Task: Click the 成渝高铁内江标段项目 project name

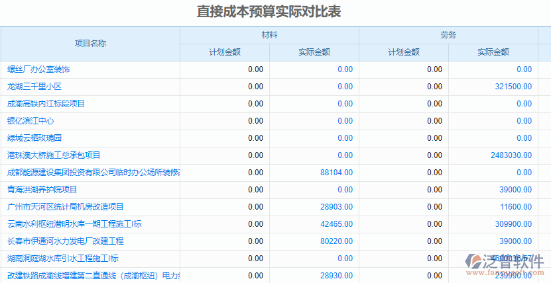Action: click(x=46, y=104)
